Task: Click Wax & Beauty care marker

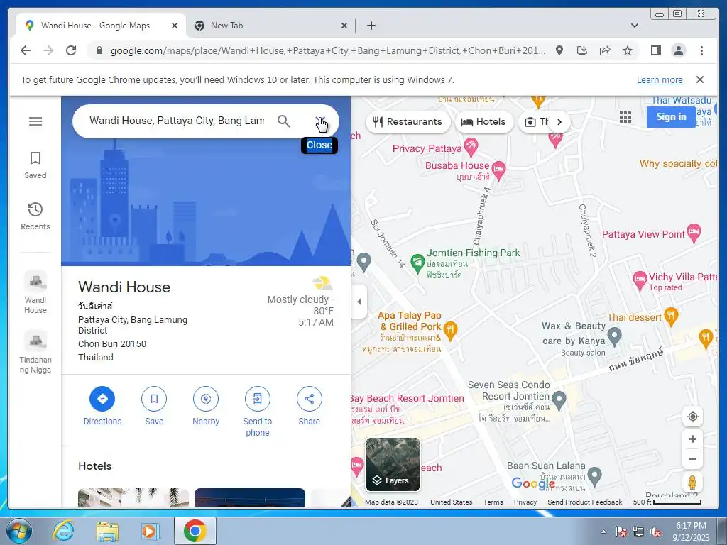Action: [x=614, y=336]
